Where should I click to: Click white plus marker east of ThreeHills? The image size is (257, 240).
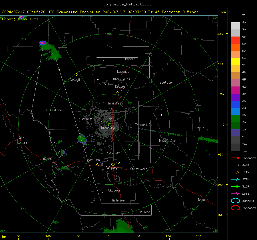(161, 115)
